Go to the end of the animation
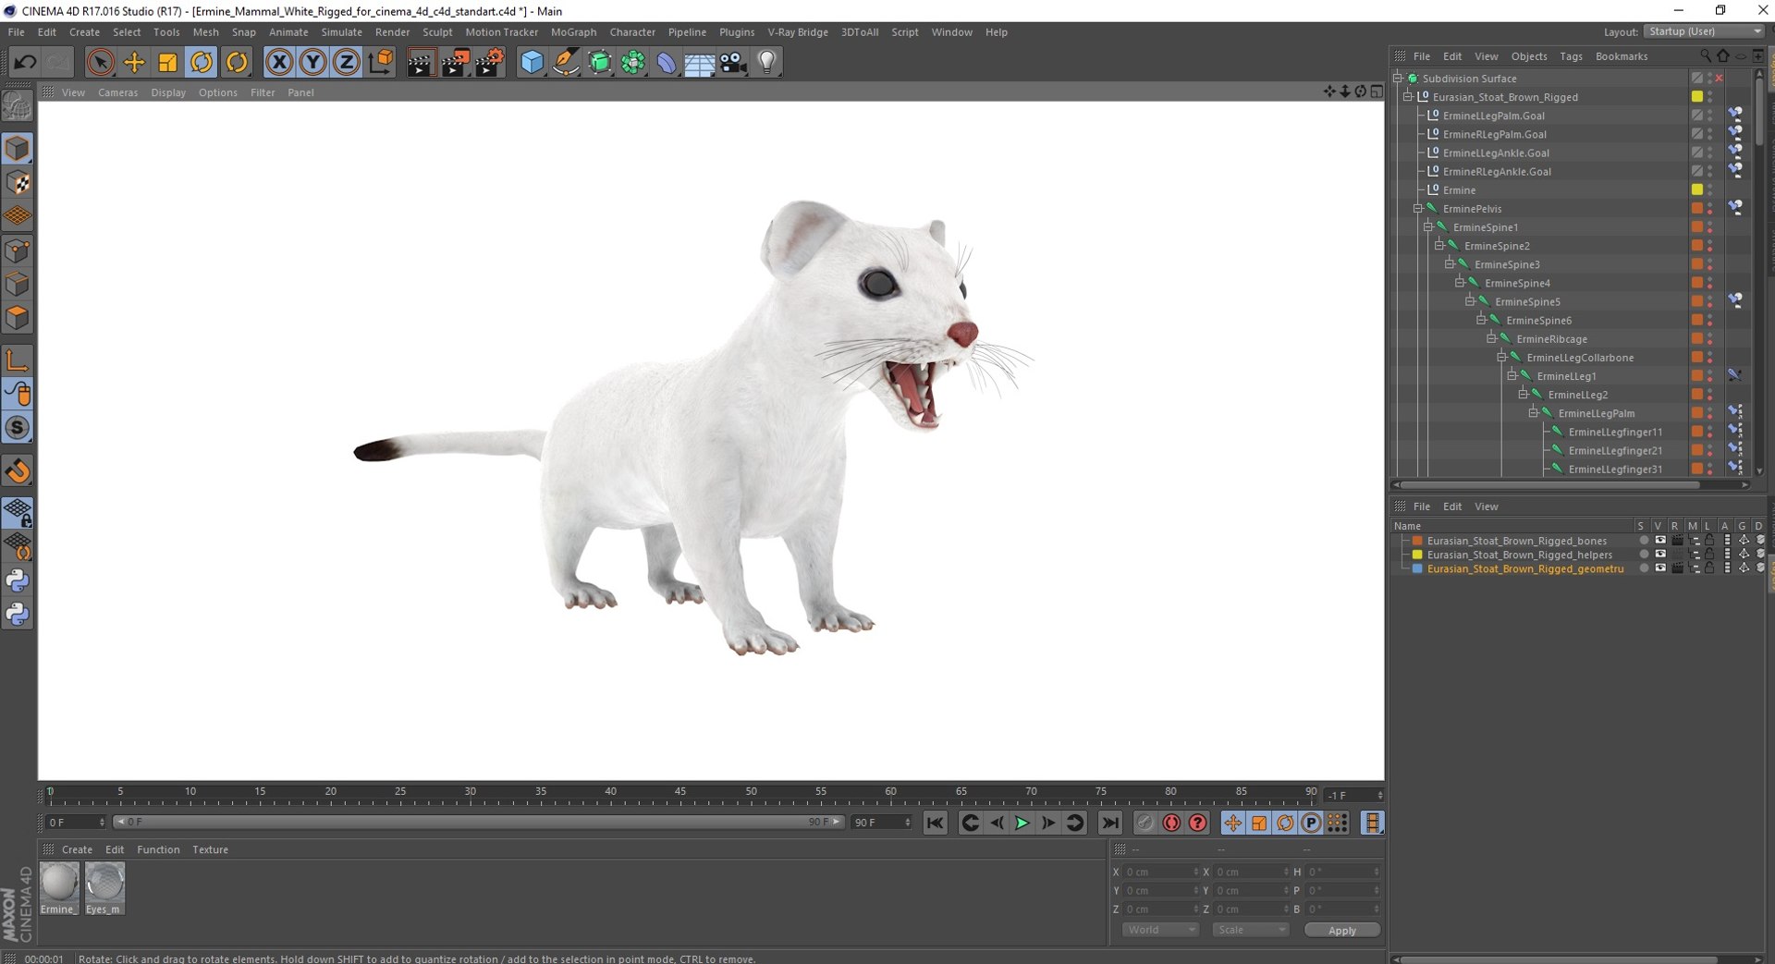 click(1110, 823)
